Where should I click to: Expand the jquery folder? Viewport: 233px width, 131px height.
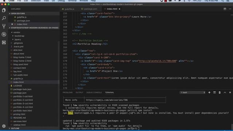17,40
